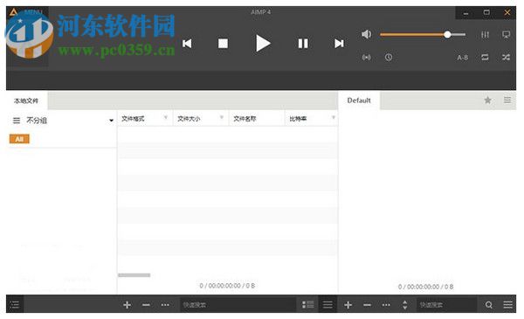Stop playback with the square button
Viewport: 524px width, 319px height.
[223, 44]
